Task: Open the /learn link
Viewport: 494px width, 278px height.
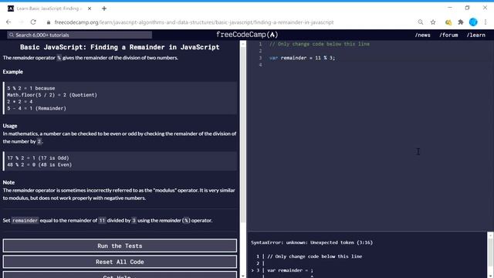Action: [476, 35]
